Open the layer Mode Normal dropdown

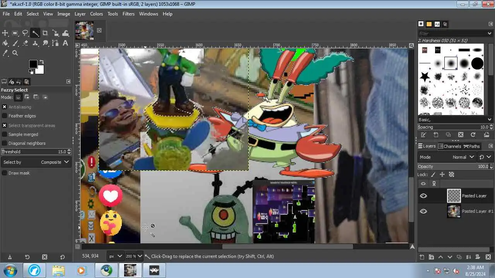(x=463, y=157)
